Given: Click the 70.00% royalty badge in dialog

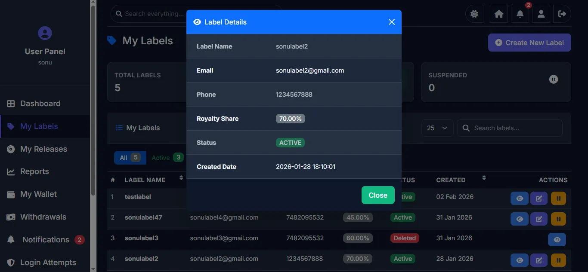Looking at the screenshot, I should tap(291, 119).
